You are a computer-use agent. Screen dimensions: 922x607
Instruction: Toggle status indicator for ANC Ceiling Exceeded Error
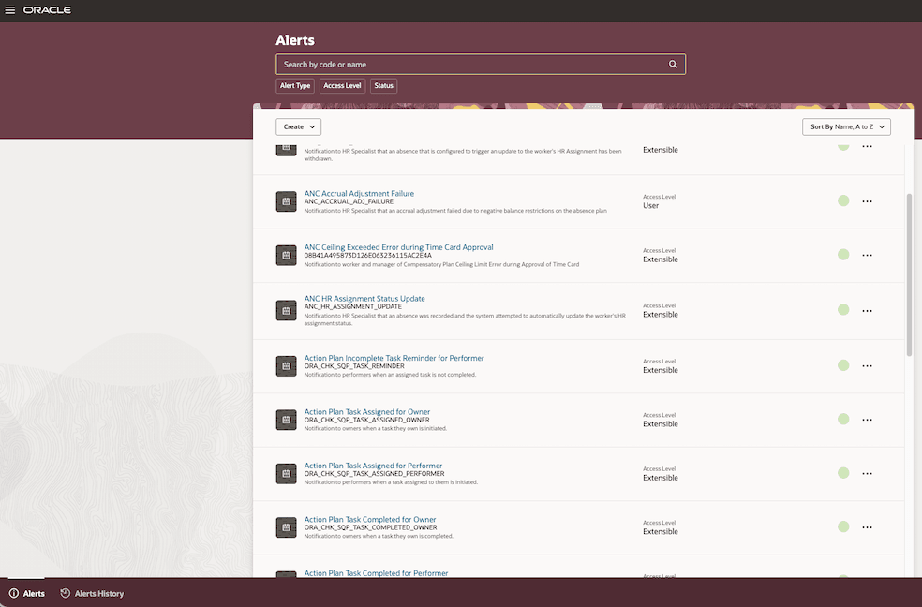pos(843,255)
